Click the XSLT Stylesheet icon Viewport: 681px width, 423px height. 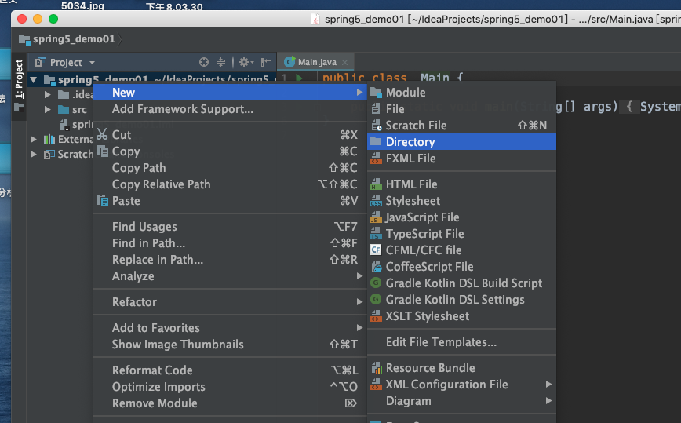click(376, 316)
